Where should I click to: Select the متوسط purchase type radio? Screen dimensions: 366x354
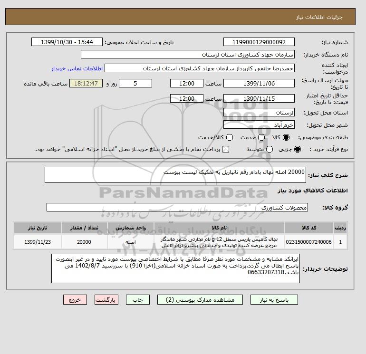[270, 150]
